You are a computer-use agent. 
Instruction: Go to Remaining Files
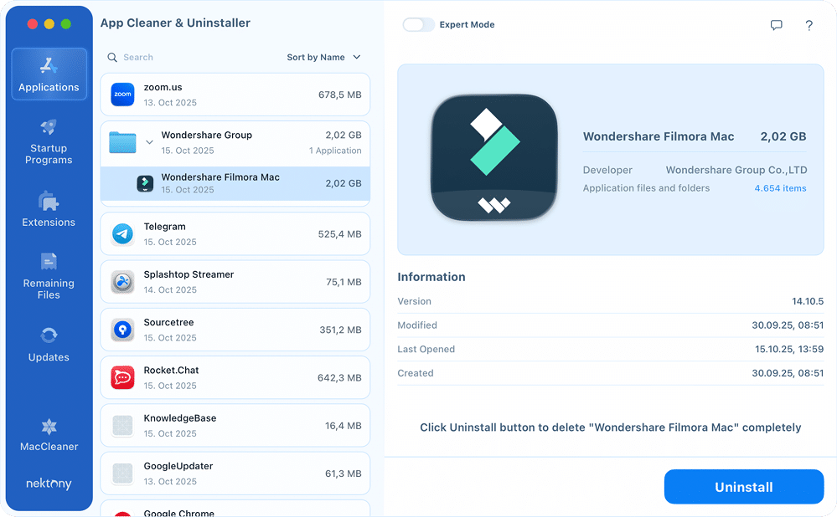pyautogui.click(x=49, y=278)
